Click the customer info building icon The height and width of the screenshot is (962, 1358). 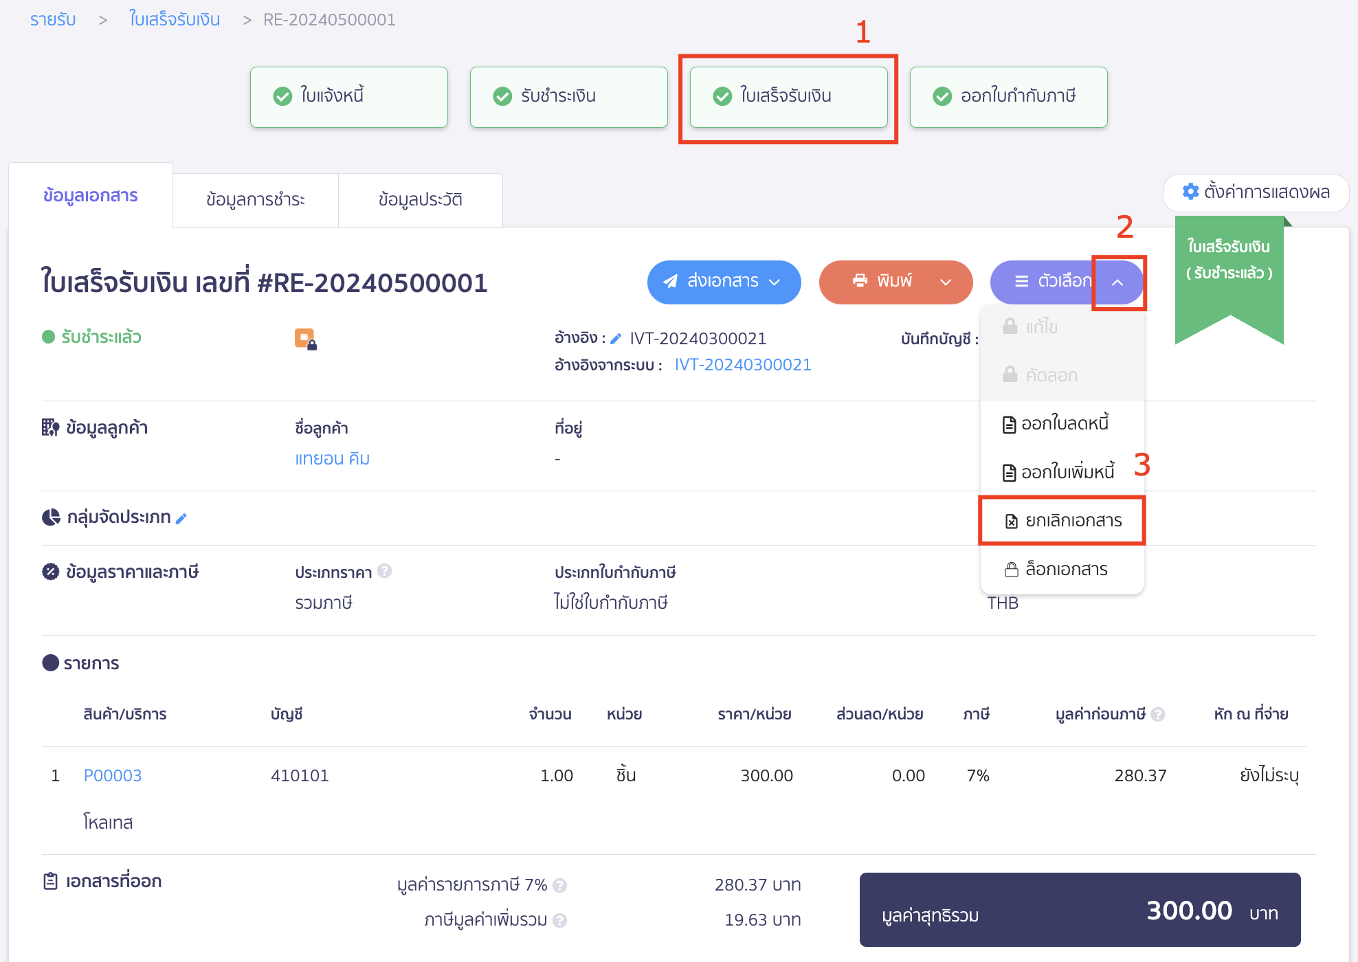50,427
